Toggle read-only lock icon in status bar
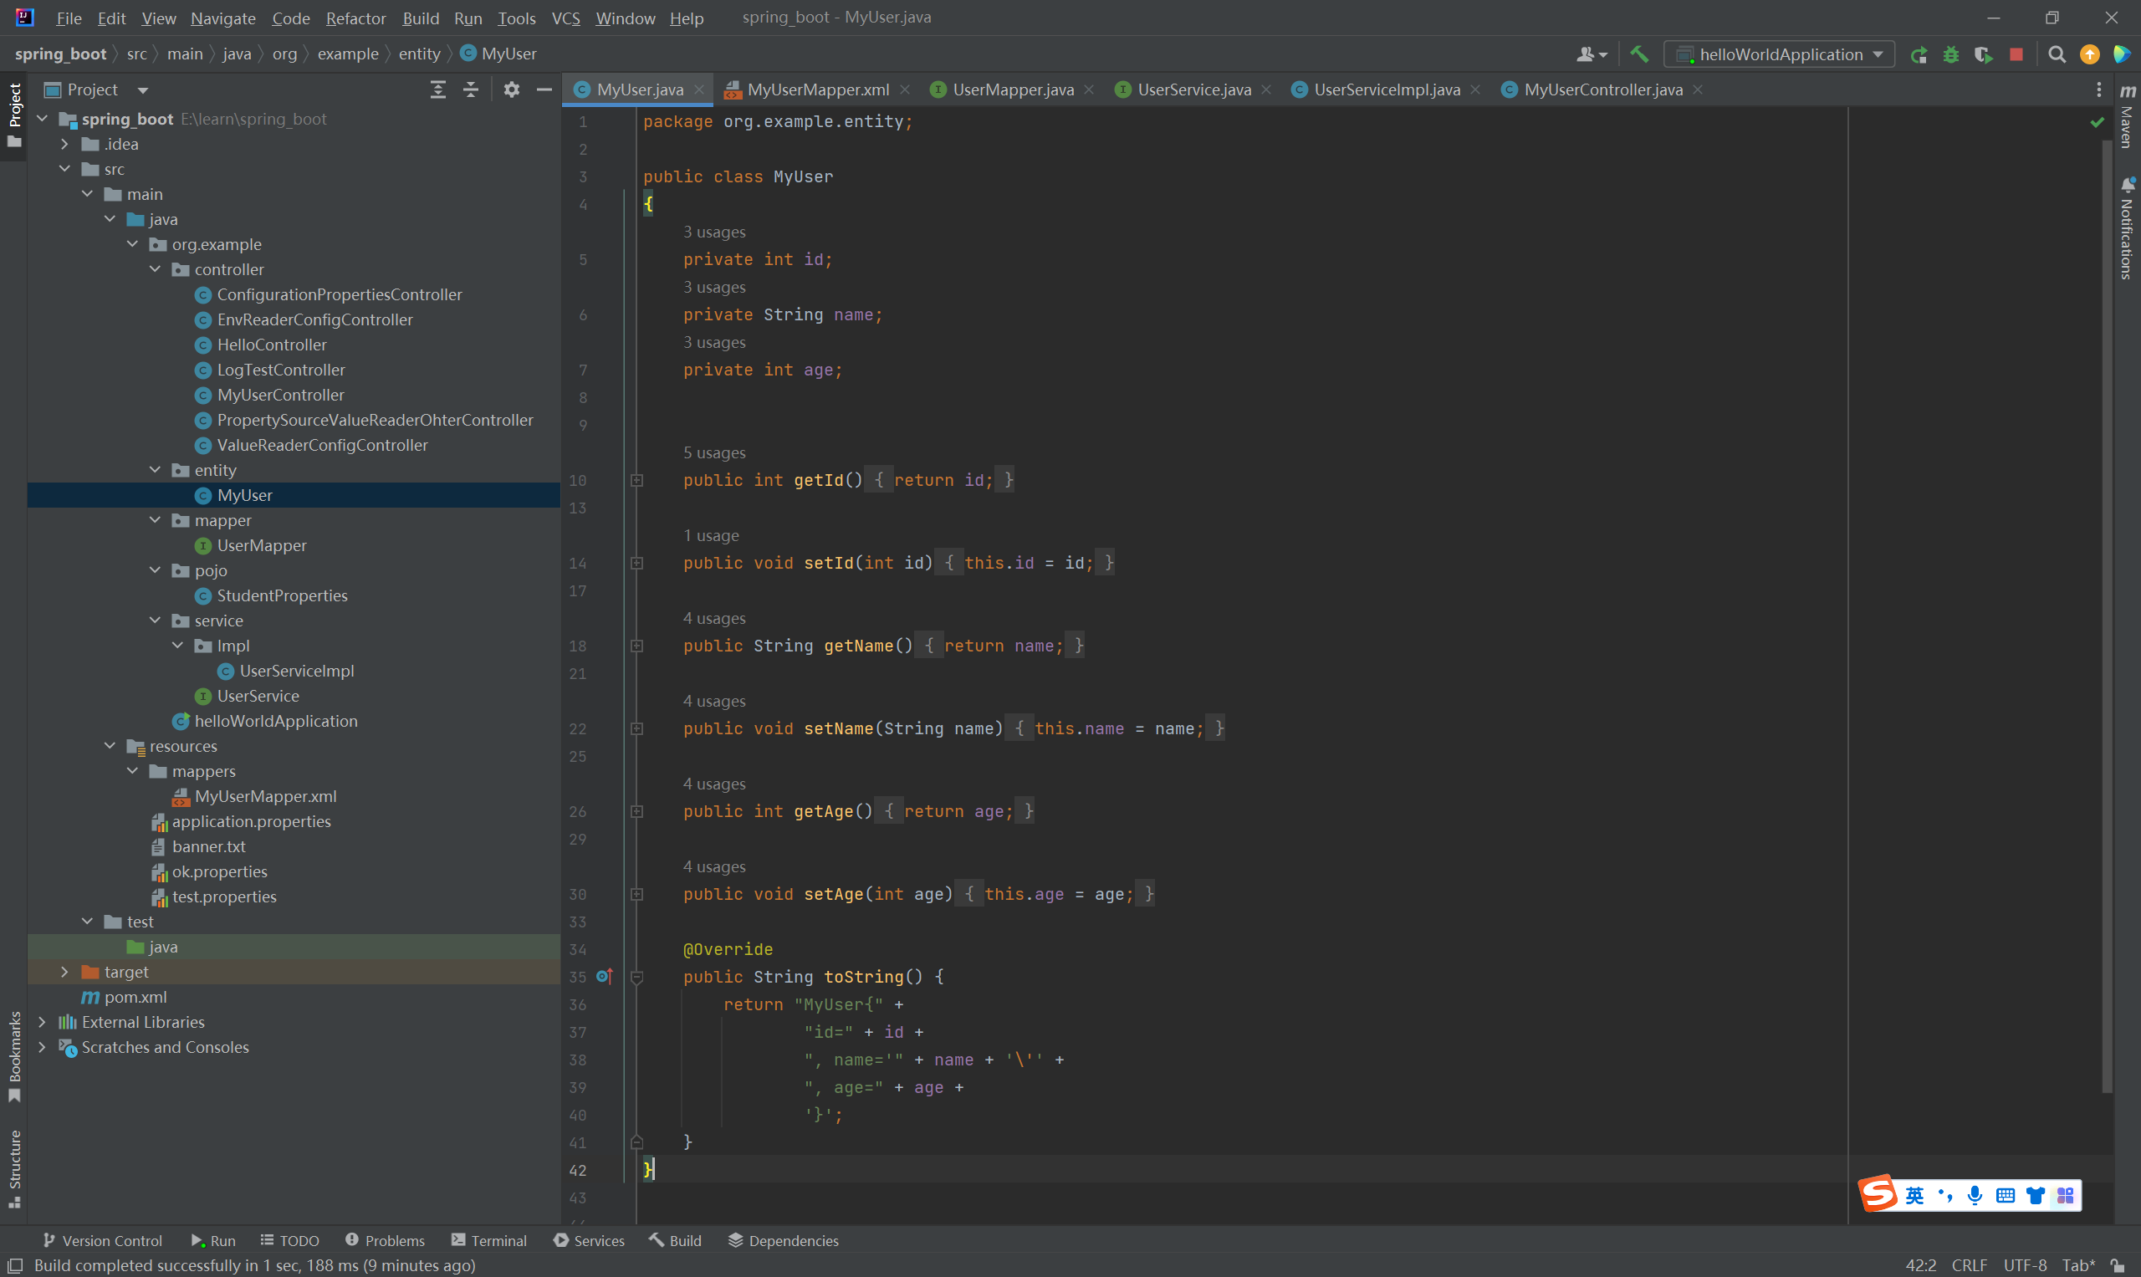The height and width of the screenshot is (1277, 2141). (2118, 1265)
